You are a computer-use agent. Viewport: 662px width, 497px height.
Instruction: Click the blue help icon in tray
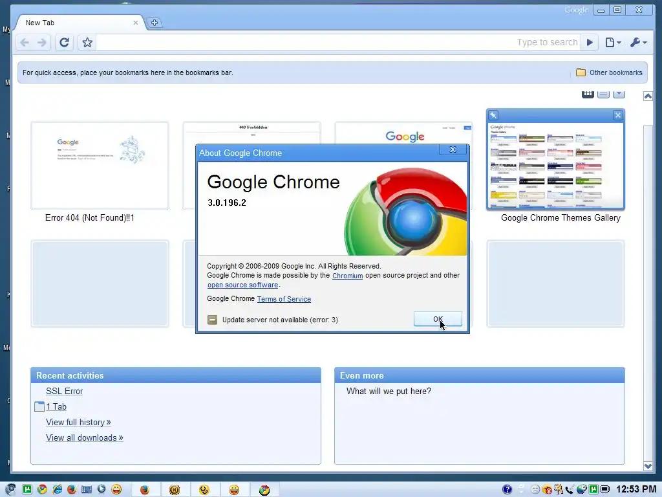pyautogui.click(x=507, y=489)
